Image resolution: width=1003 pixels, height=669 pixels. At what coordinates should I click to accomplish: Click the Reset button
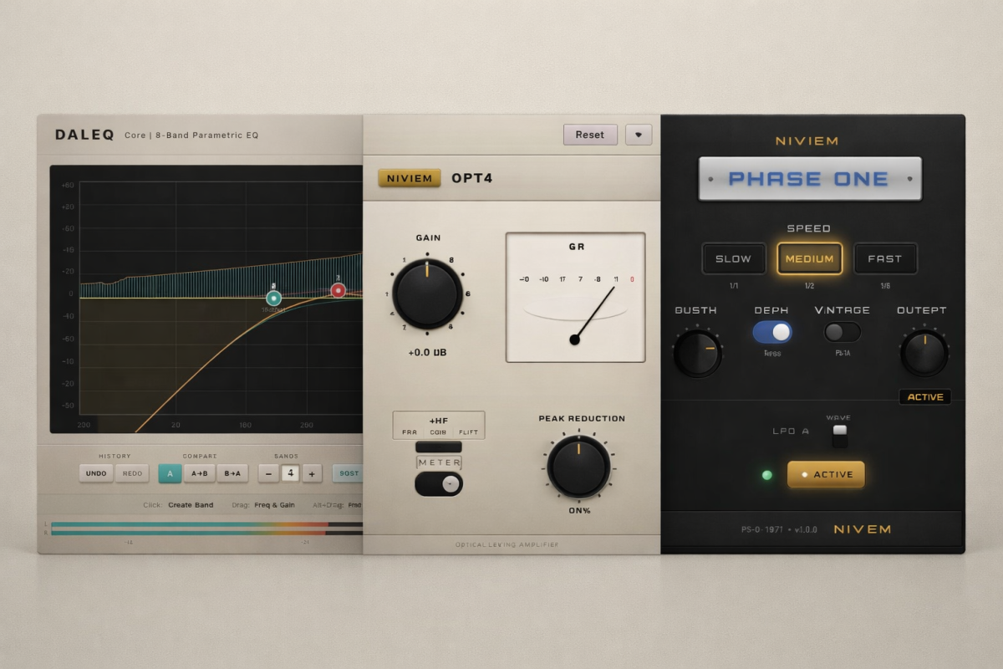590,135
